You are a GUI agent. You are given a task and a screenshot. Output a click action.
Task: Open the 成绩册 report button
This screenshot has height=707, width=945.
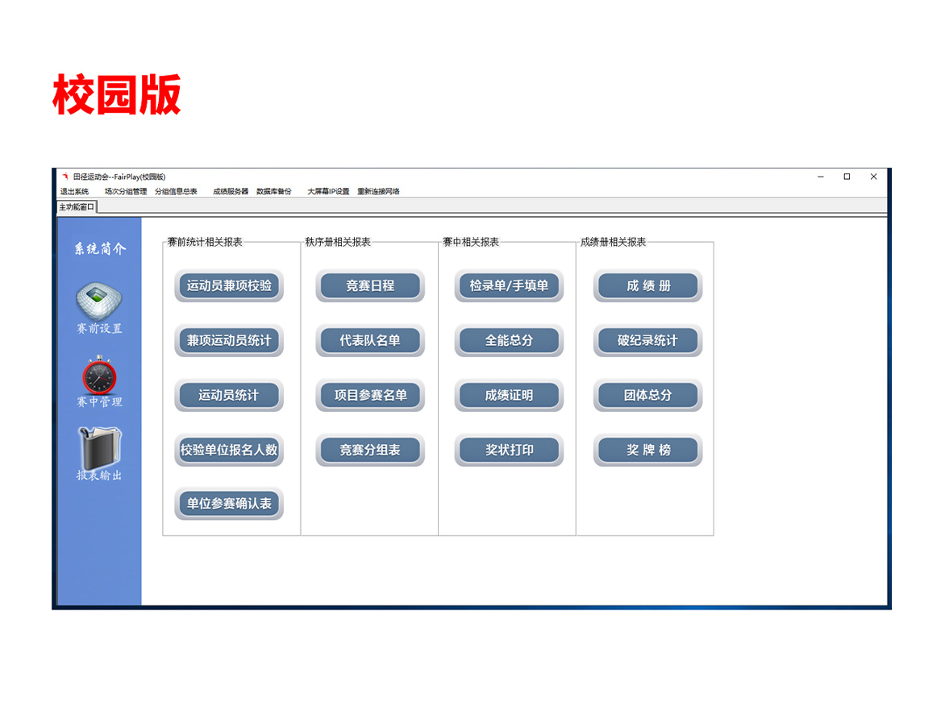tap(647, 285)
